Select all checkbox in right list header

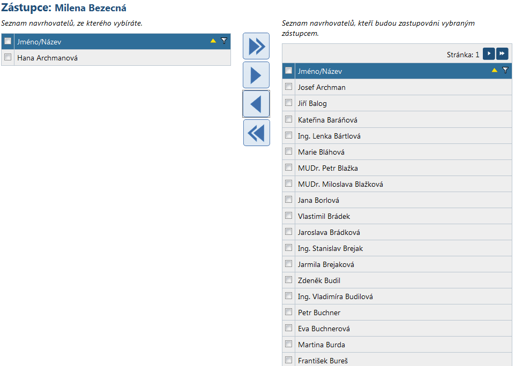pyautogui.click(x=289, y=71)
